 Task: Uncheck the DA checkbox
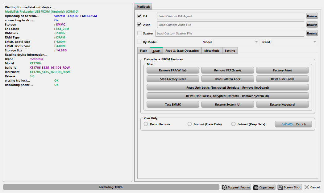click(139, 16)
